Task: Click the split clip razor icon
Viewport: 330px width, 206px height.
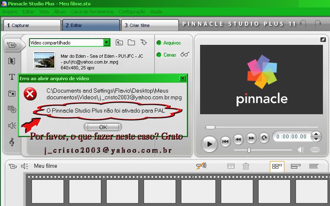Action: (231, 167)
